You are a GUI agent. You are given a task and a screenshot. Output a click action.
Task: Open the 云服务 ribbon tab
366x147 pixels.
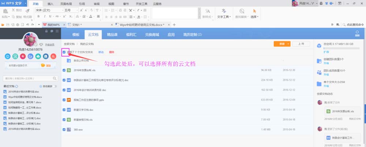(157, 4)
